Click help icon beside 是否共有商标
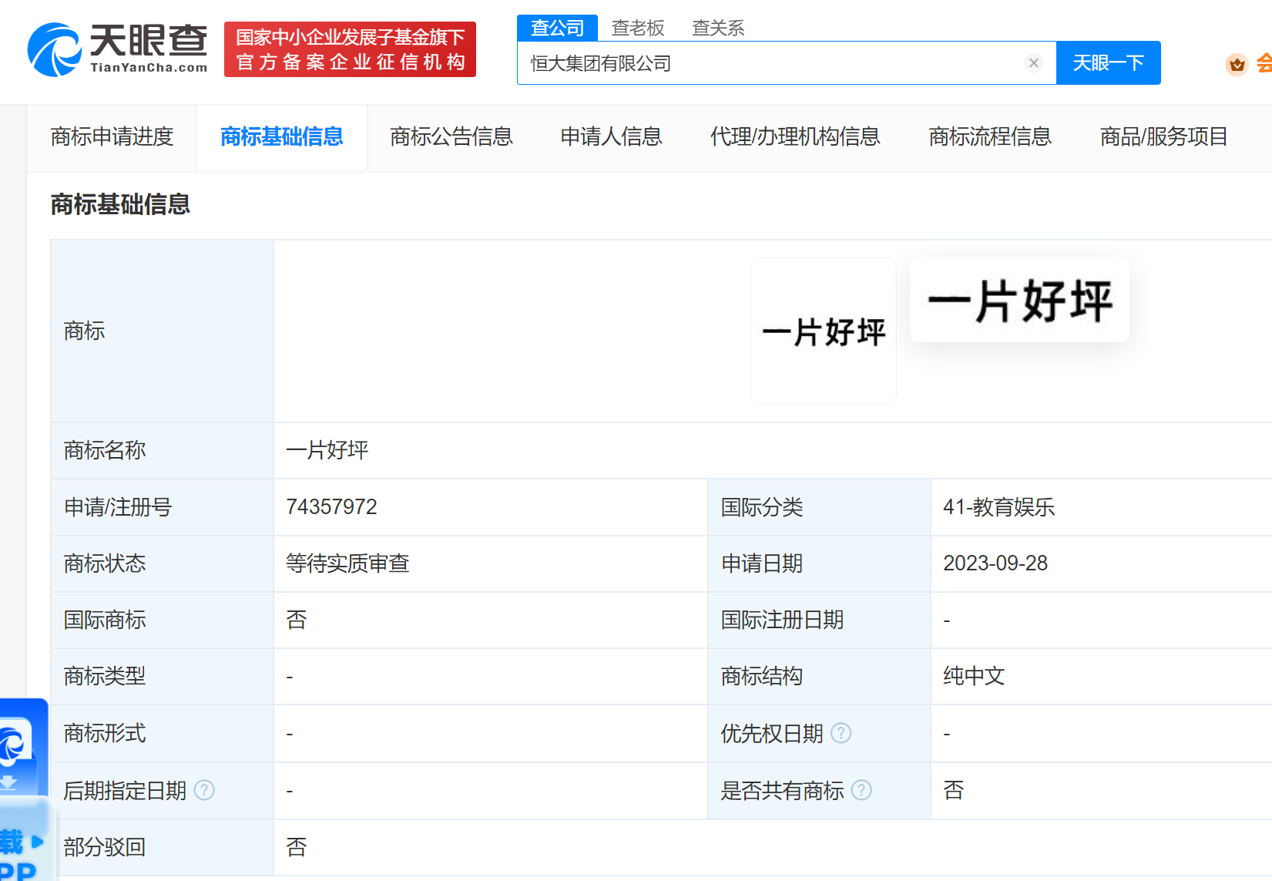The image size is (1272, 881). 862,790
